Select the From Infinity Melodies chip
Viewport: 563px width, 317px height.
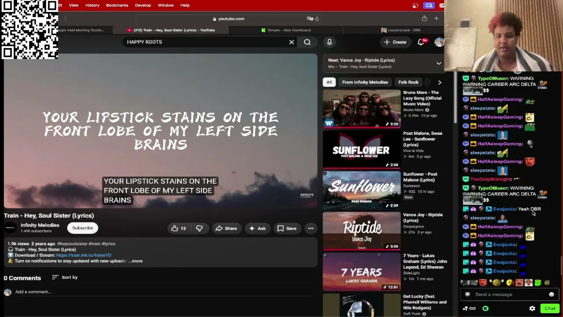tap(365, 82)
